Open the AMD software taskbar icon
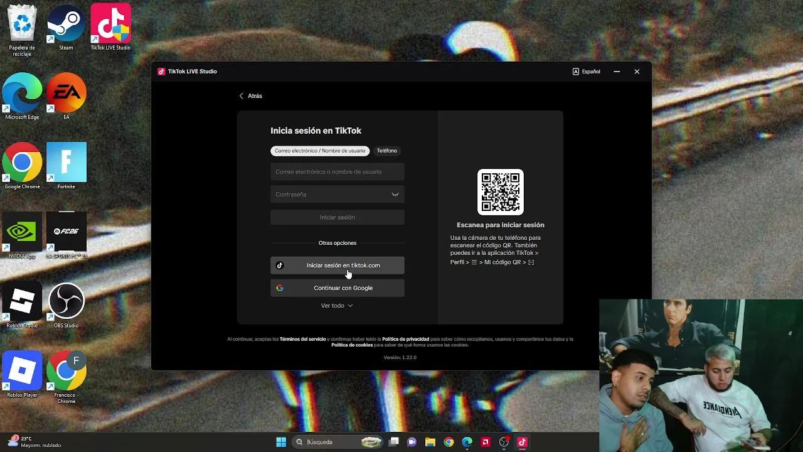This screenshot has width=803, height=452. pyautogui.click(x=486, y=442)
